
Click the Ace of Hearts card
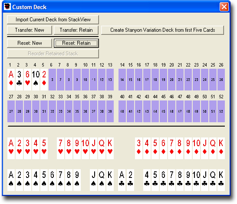click(x=11, y=148)
